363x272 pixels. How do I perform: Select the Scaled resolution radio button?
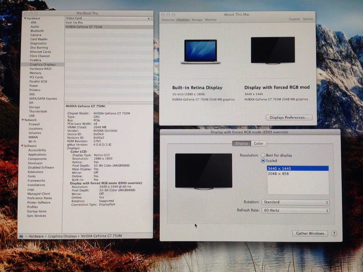[x=263, y=160]
